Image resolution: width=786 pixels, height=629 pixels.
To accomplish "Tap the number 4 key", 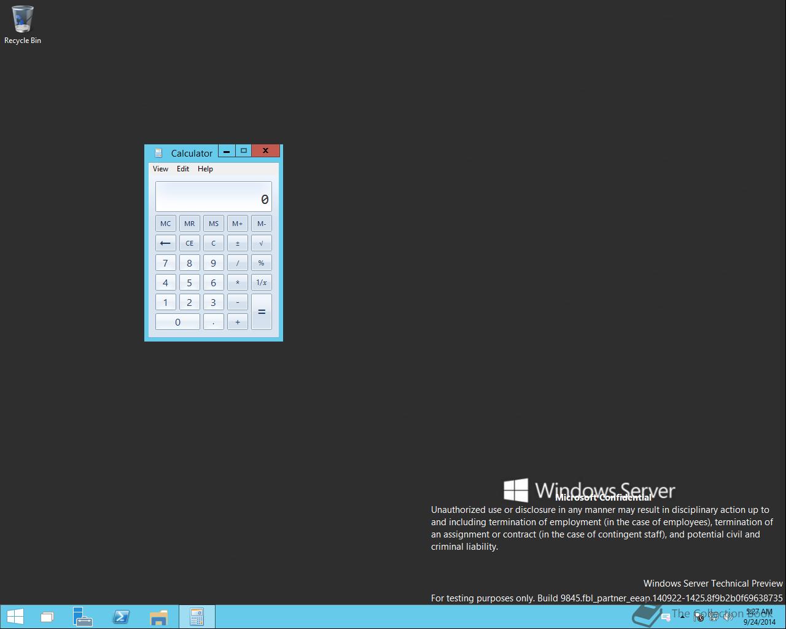I will 165,283.
